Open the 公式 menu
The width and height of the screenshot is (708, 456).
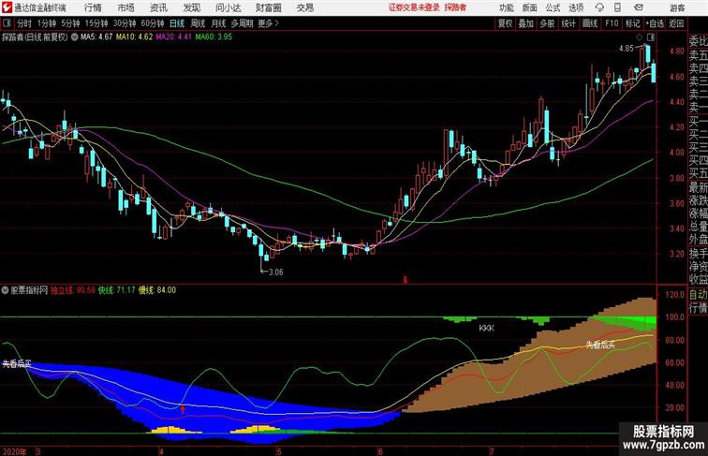click(553, 7)
